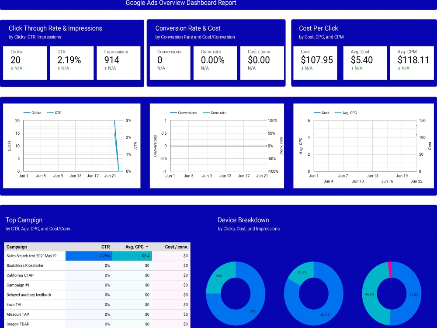The width and height of the screenshot is (437, 328).
Task: Select the Sales-Search-test-2021May19 campaign row
Action: [x=35, y=256]
